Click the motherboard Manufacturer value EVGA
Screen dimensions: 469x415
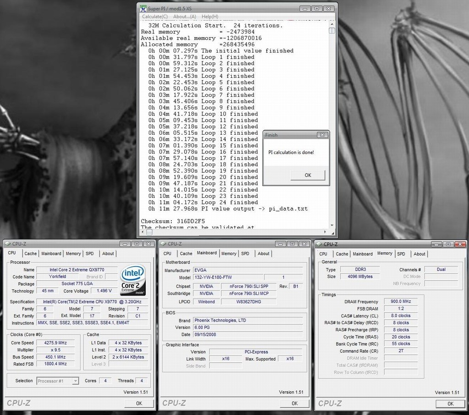[248, 270]
